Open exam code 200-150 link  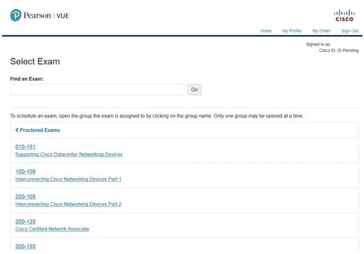(x=25, y=246)
